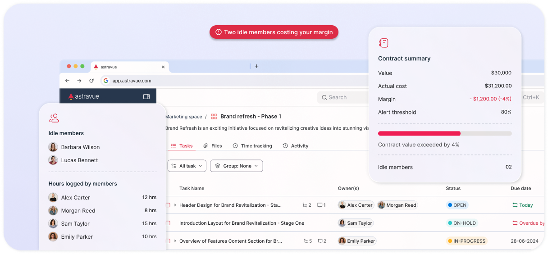Screen dimensions: 548x254
Task: Open a new browser tab
Action: pos(256,66)
